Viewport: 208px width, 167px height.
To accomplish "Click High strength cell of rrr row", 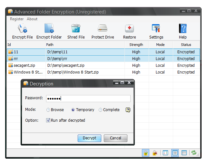I will tap(136, 59).
